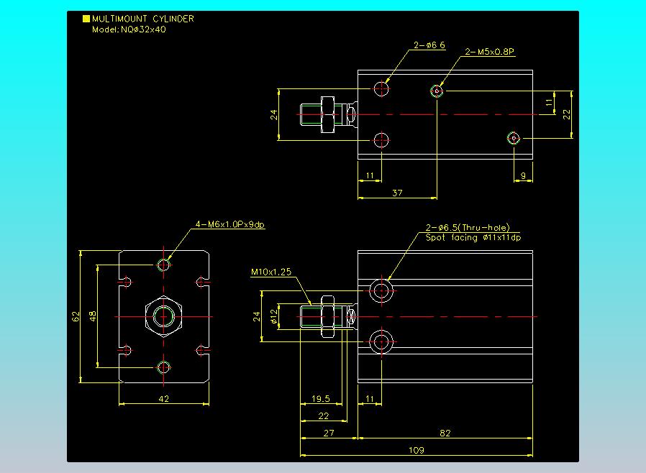
Task: Click the '2-ø6.6' hole callout
Action: pyautogui.click(x=429, y=45)
